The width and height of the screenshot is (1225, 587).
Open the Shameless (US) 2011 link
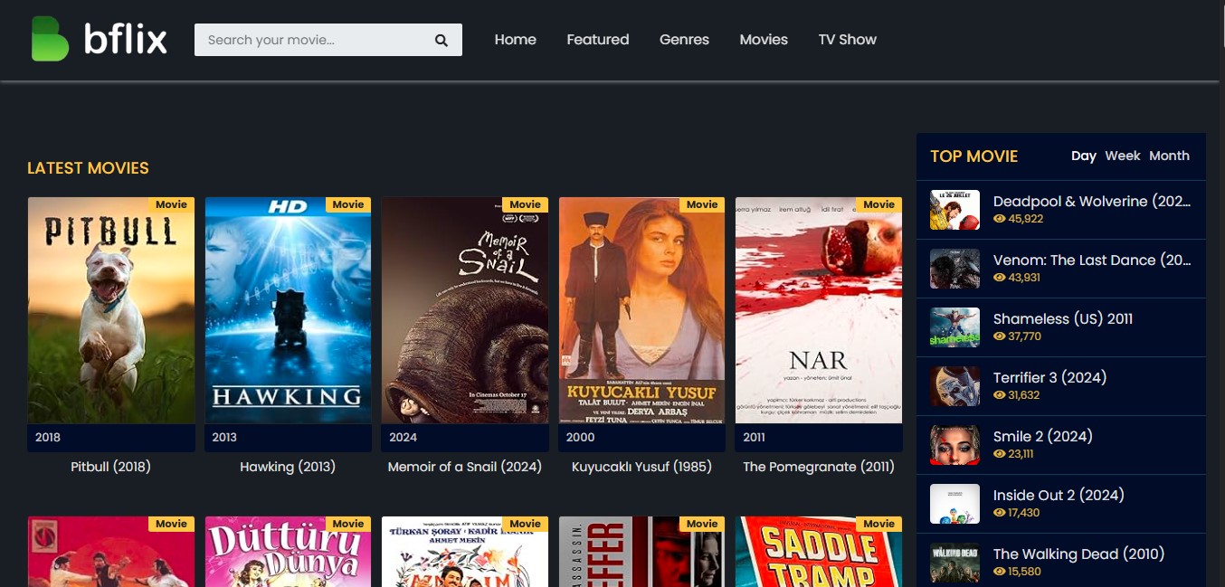point(1062,318)
